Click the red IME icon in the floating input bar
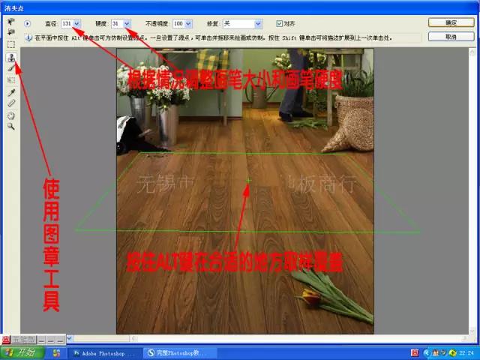This screenshot has height=360, width=480. click(x=6, y=340)
